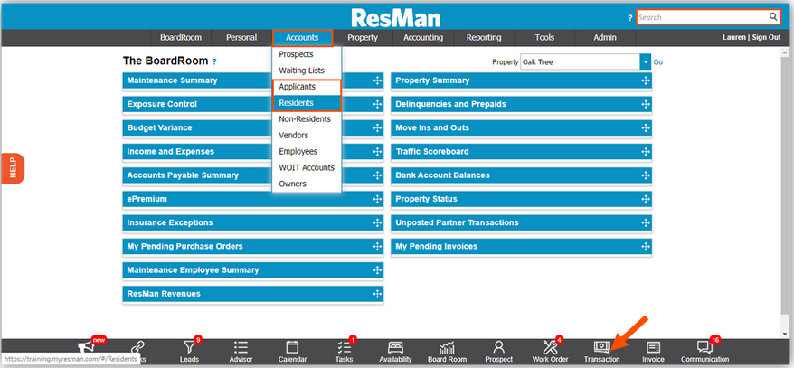The image size is (794, 368).
Task: Select Non-Residents from Accounts dropdown
Action: point(307,119)
